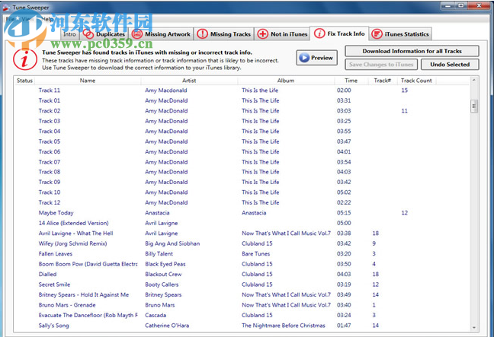
Task: Click the Duplicates tab icon
Action: (88, 34)
